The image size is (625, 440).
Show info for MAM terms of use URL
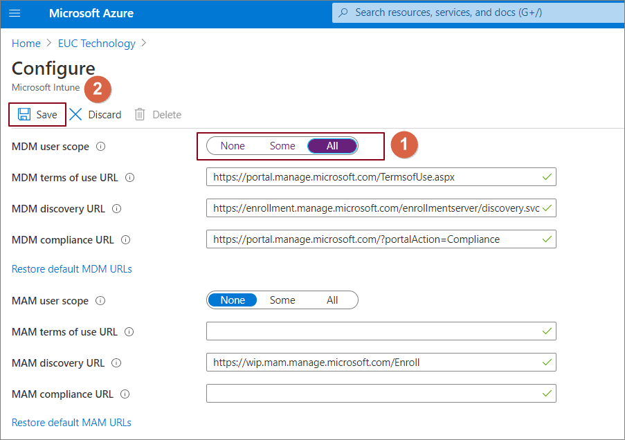pyautogui.click(x=129, y=332)
